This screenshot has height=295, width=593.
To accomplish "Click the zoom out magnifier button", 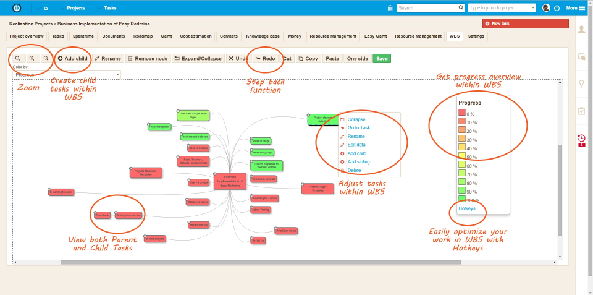I will 46,58.
